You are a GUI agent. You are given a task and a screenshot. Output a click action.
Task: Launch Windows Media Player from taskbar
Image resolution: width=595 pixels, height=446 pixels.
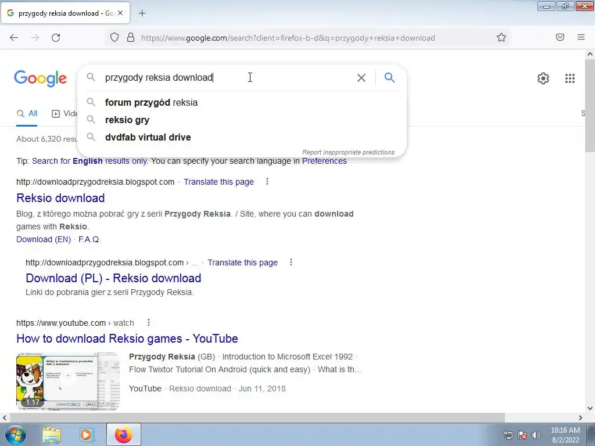pos(86,435)
